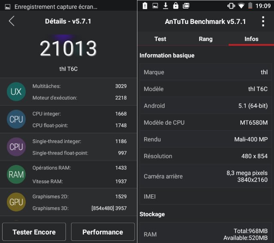This screenshot has height=243, width=274.
Task: Tap the Marque info row
Action: pyautogui.click(x=205, y=72)
